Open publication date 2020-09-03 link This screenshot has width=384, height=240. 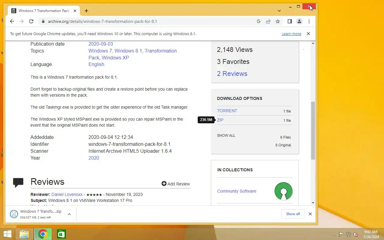[x=101, y=44]
